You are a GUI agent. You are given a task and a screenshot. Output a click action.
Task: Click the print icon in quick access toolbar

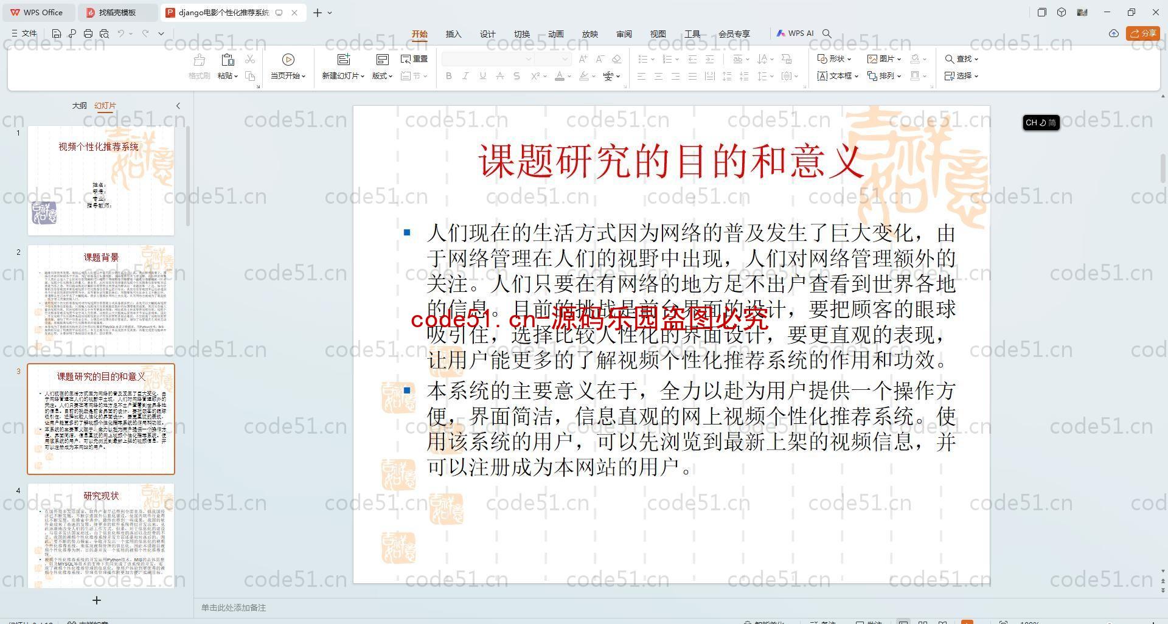pyautogui.click(x=88, y=33)
